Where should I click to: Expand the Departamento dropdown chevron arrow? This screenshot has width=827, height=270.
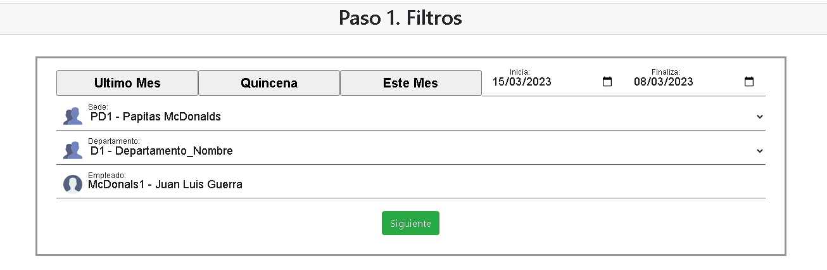[760, 151]
